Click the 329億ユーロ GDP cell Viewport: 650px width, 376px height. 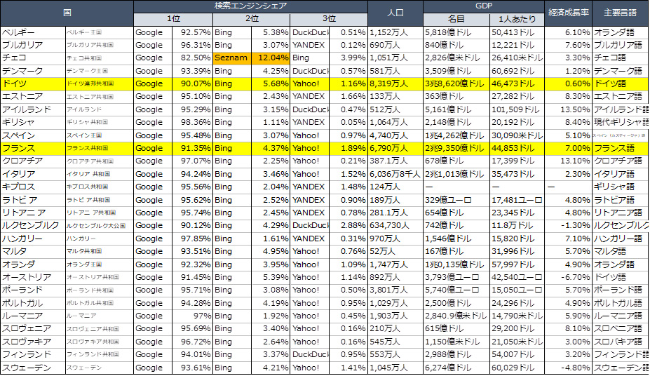(456, 200)
